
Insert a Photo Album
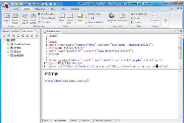pyautogui.click(x=15, y=18)
